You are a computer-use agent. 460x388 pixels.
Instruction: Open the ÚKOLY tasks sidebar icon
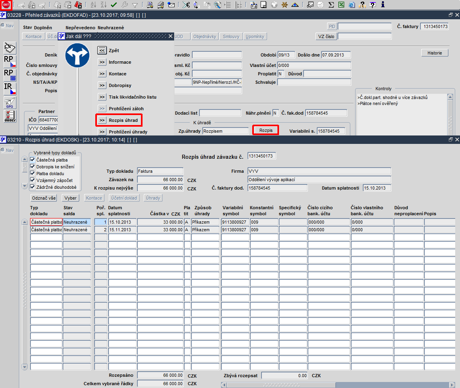tap(10, 116)
